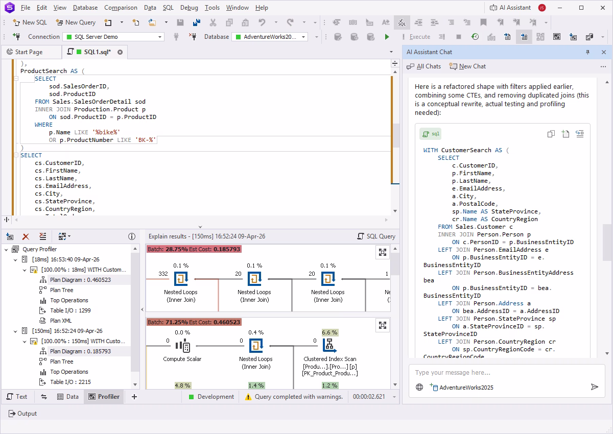Delete the profiling result with the red X icon
The image size is (613, 434).
coord(26,236)
